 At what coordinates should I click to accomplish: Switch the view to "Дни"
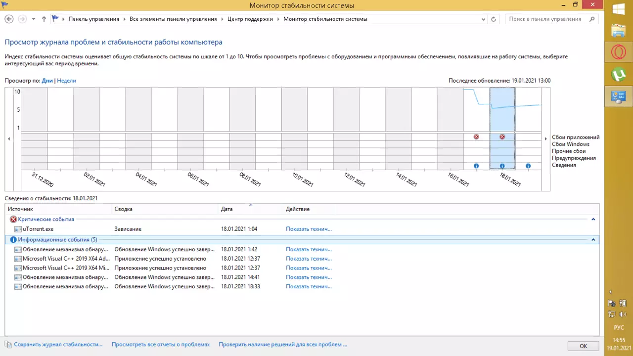click(47, 81)
